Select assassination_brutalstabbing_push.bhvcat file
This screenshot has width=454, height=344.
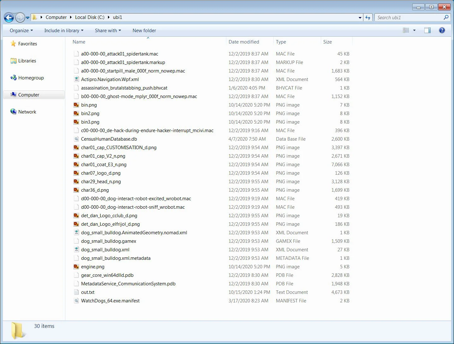[124, 88]
